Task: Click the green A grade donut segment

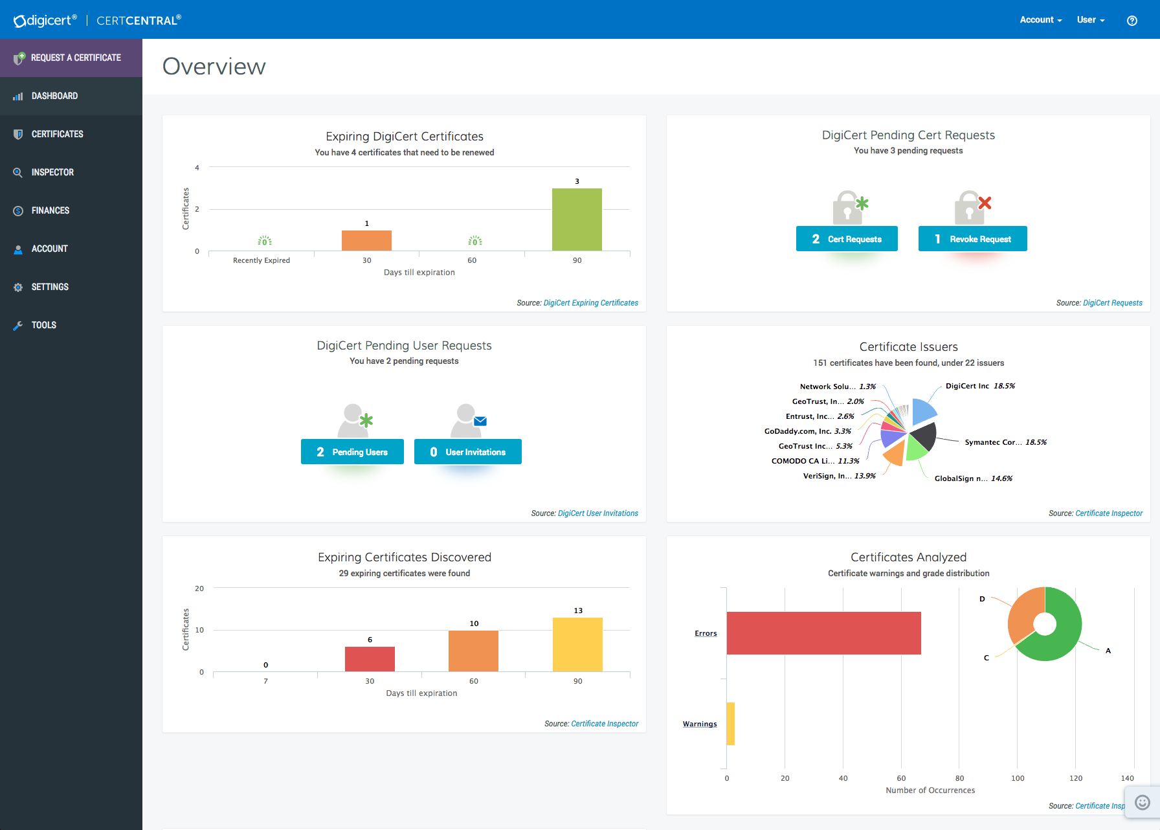Action: (x=1062, y=641)
